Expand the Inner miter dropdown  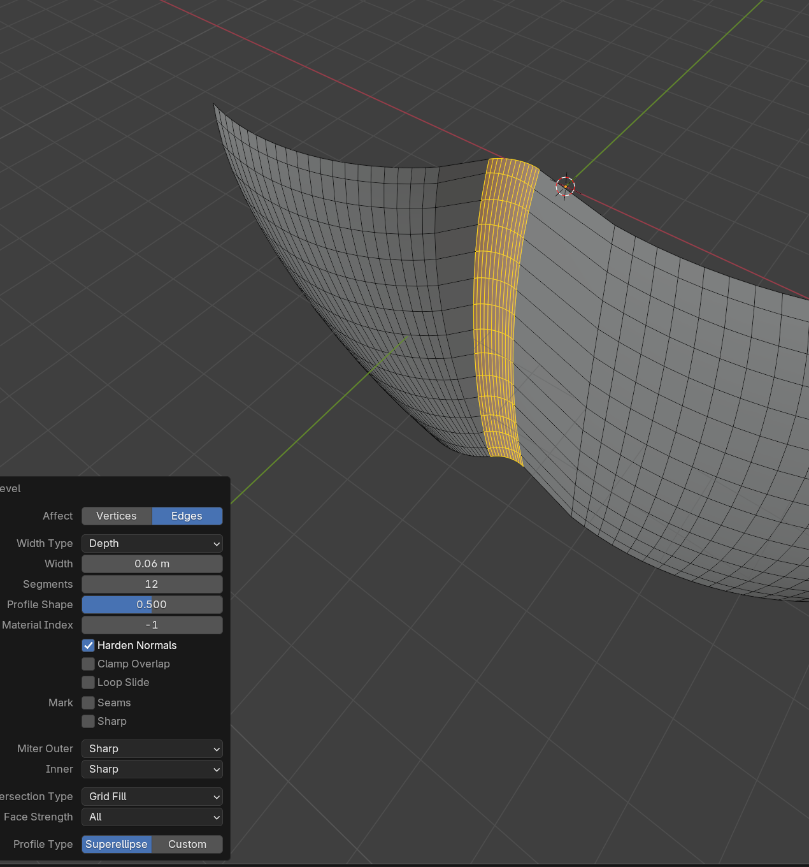(152, 769)
